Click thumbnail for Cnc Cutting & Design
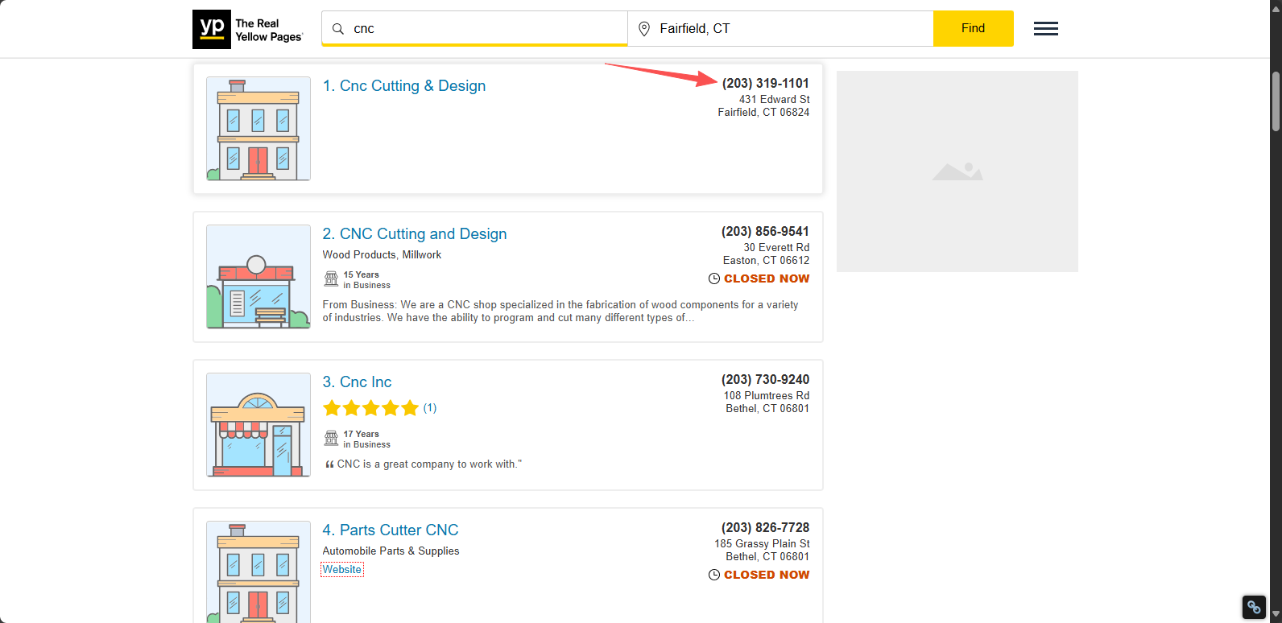Image resolution: width=1282 pixels, height=623 pixels. pyautogui.click(x=258, y=129)
